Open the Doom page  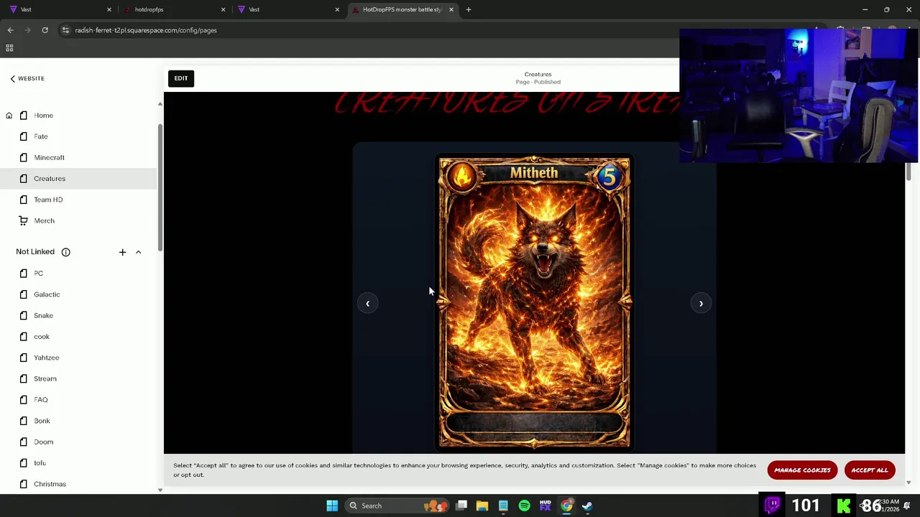coord(43,442)
